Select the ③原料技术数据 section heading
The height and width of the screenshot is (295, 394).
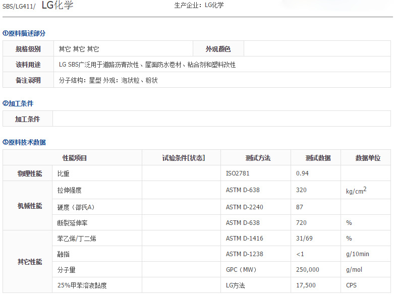point(24,142)
